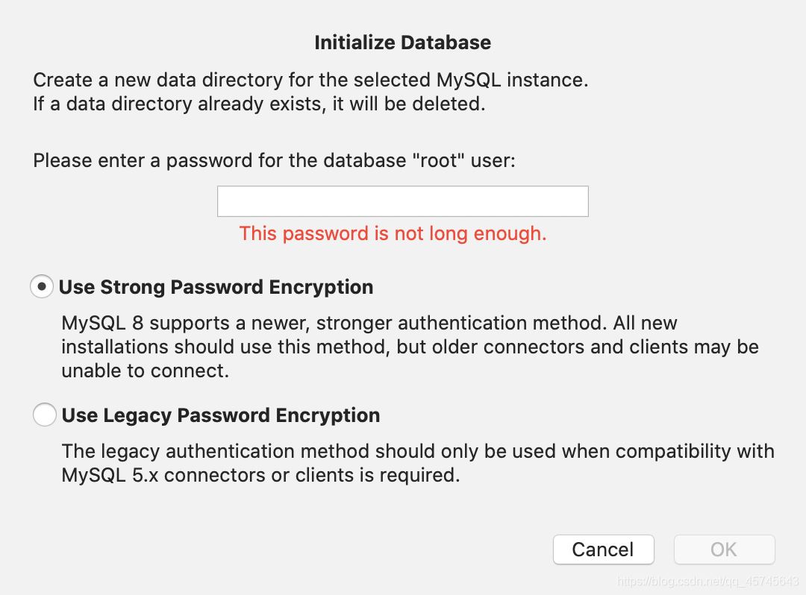Click the "MySQL 8 supports a newer" text line

(369, 323)
